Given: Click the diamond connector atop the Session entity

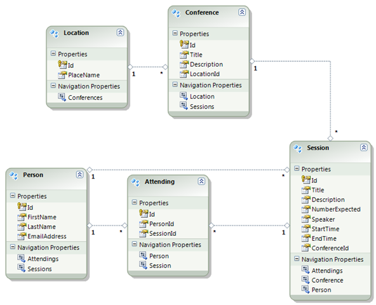Looking at the screenshot, I should [330, 139].
